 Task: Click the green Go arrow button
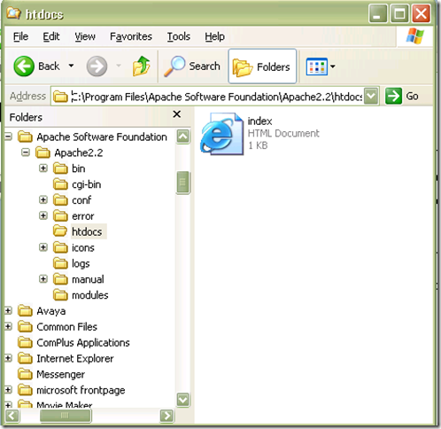coord(393,96)
